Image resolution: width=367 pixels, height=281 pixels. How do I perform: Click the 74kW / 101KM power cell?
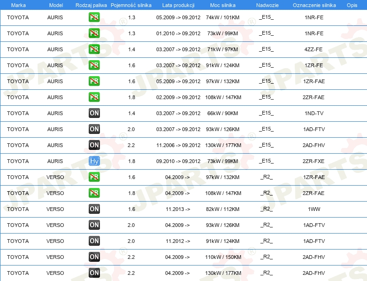(222, 17)
